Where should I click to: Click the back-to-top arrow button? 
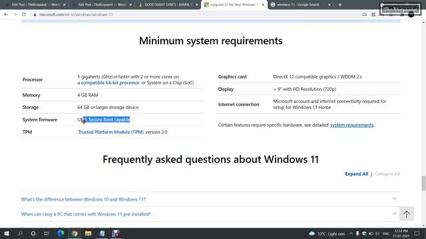[x=407, y=214]
